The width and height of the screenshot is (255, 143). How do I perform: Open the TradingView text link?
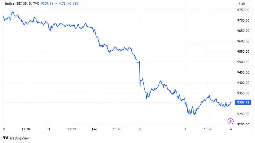[19, 138]
